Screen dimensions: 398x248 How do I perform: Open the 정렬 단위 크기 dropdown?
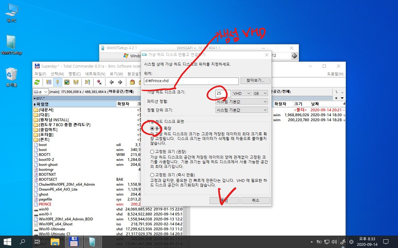pos(242,110)
